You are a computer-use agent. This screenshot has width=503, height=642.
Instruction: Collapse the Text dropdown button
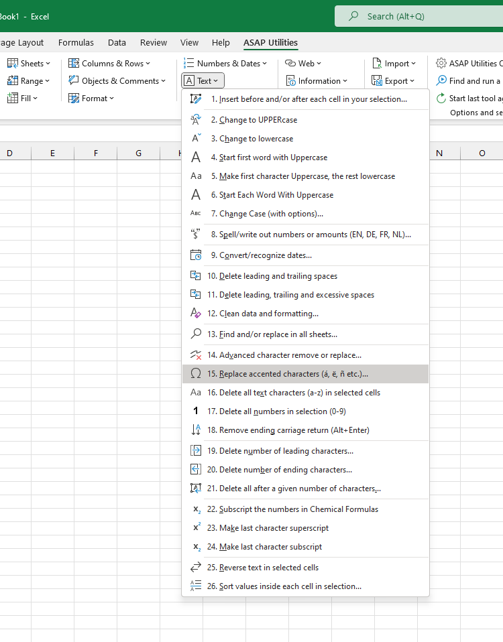203,81
